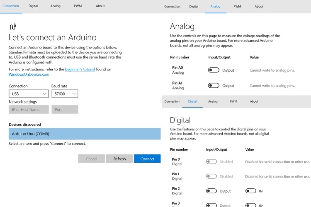Open the Analog tab in left panel

(55, 6)
